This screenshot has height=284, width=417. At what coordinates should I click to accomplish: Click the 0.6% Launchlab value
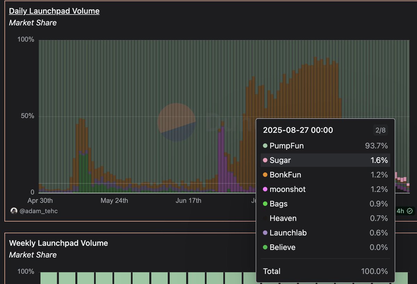[379, 233]
